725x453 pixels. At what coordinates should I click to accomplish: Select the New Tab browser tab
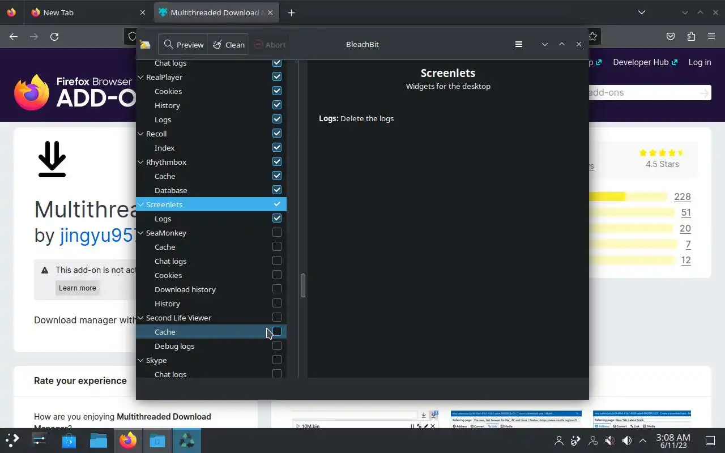[89, 12]
